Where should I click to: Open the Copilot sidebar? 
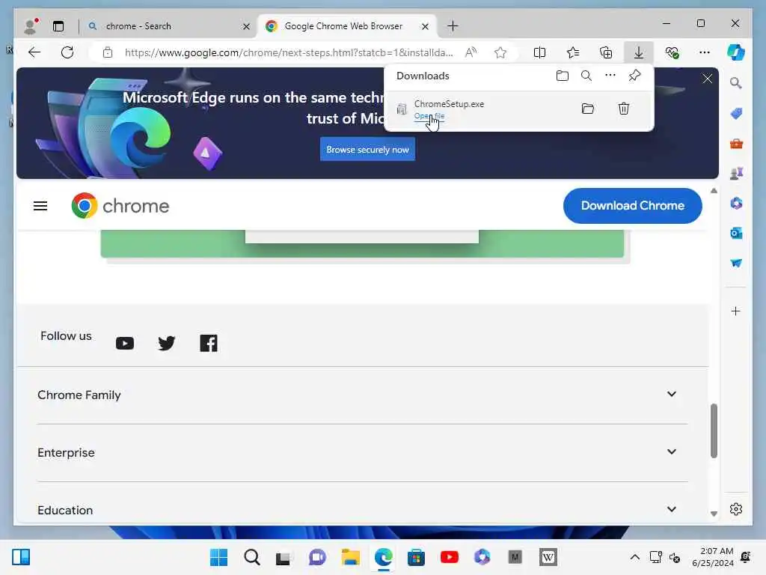[736, 52]
